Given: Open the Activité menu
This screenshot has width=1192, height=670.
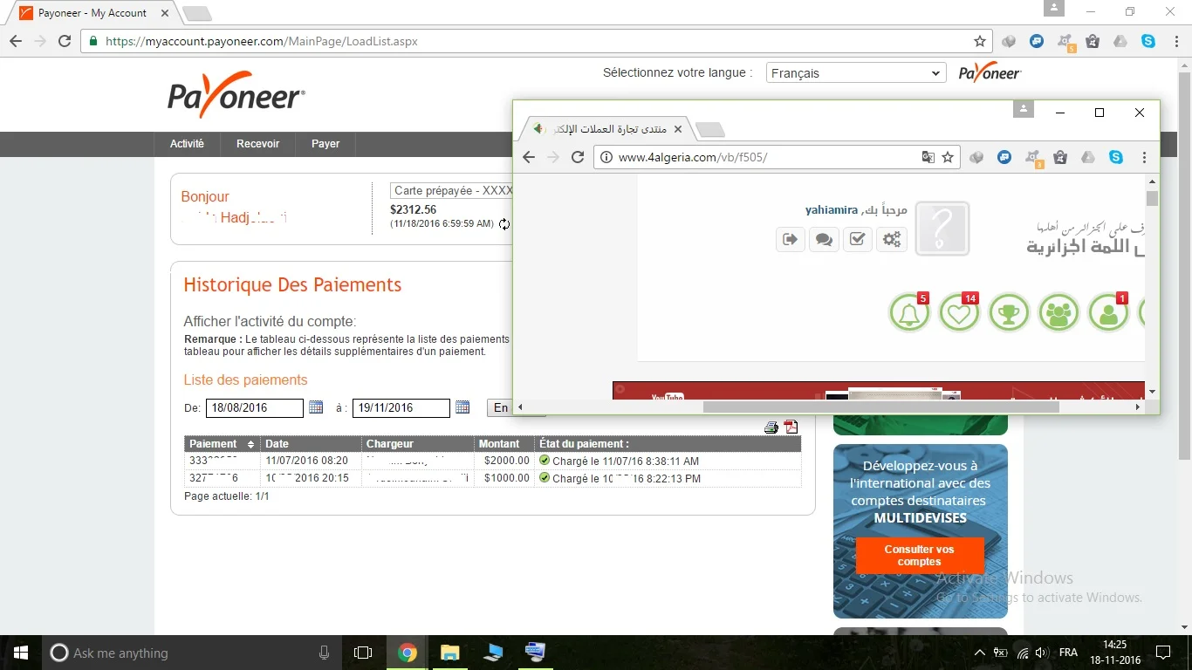Looking at the screenshot, I should tap(187, 144).
